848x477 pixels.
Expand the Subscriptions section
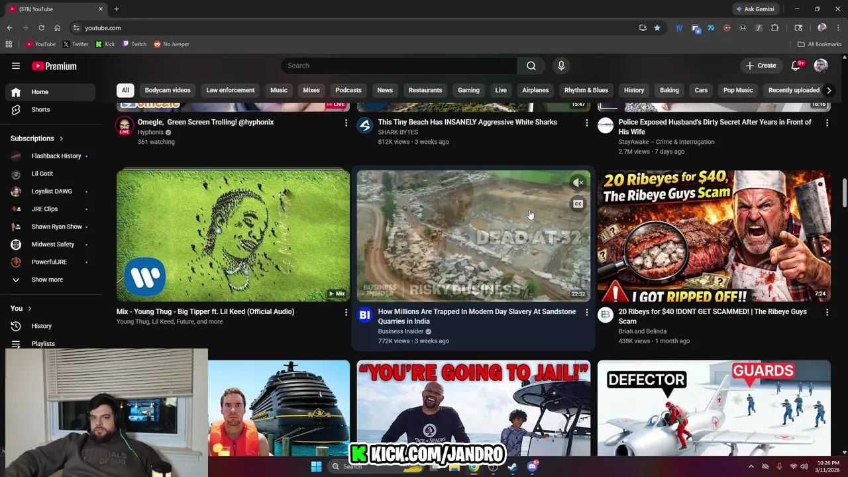pos(37,138)
